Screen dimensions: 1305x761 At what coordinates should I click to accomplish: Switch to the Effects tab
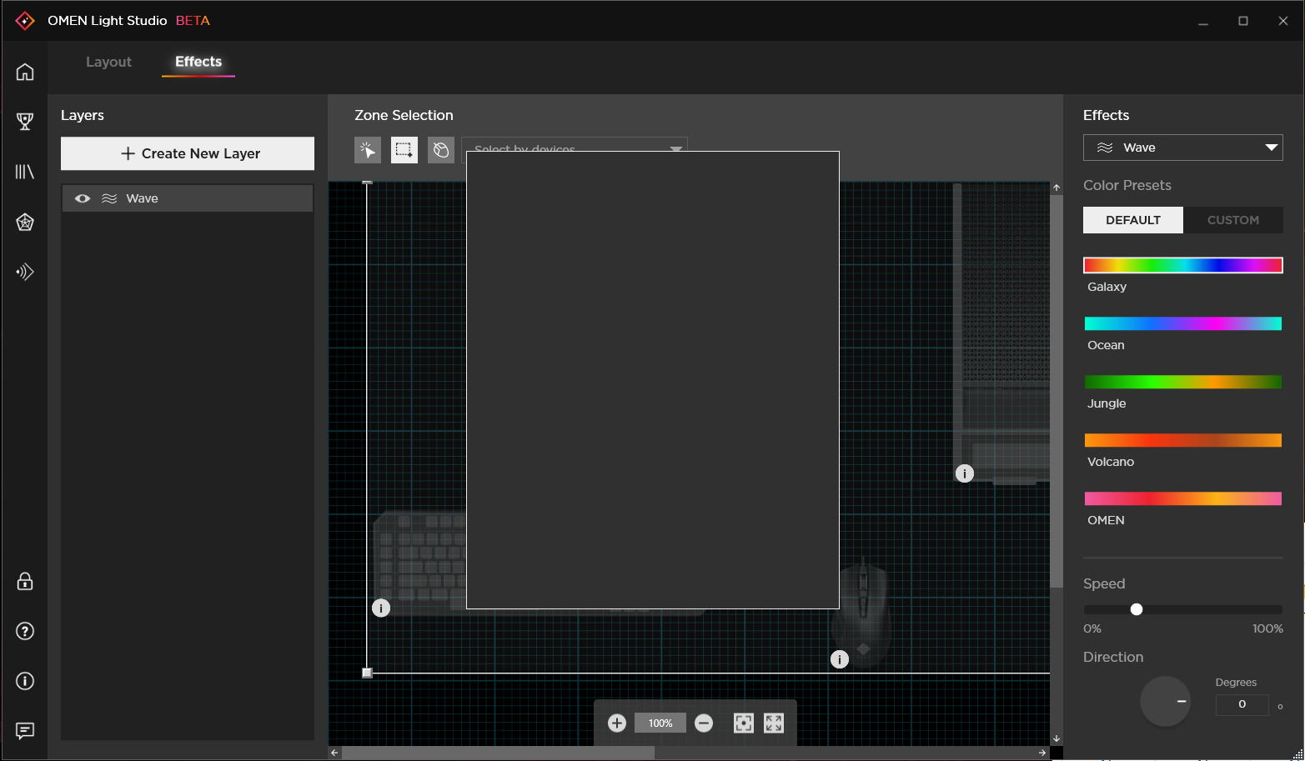198,62
